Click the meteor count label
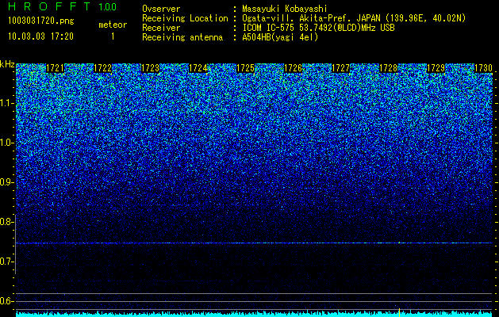The width and height of the screenshot is (499, 317). [x=113, y=25]
